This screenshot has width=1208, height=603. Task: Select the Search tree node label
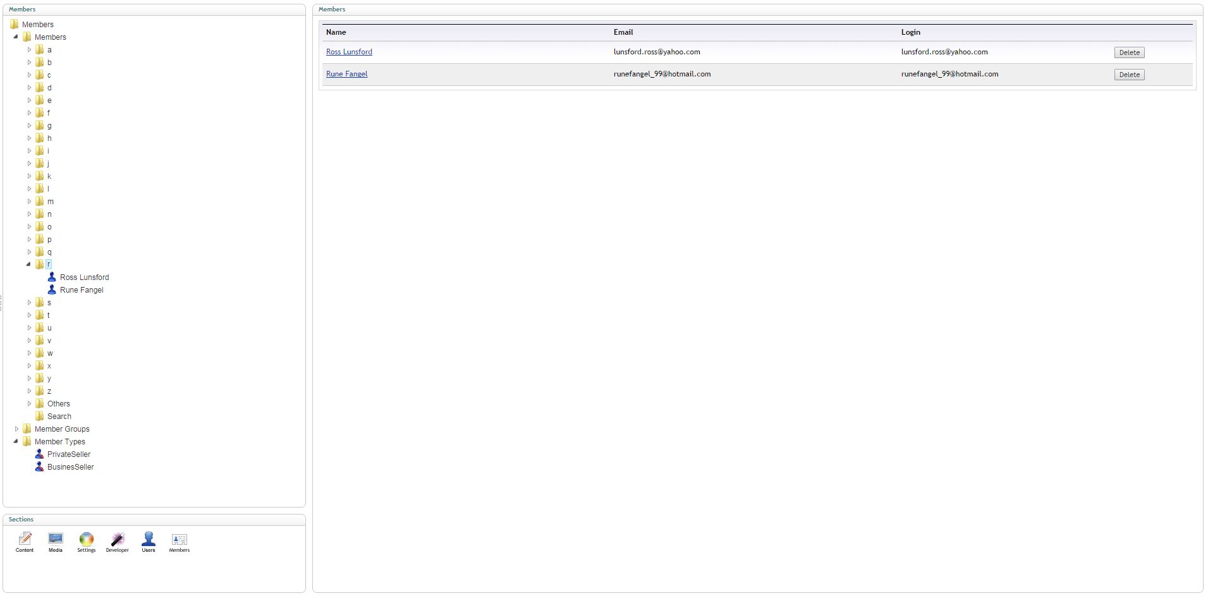(59, 417)
